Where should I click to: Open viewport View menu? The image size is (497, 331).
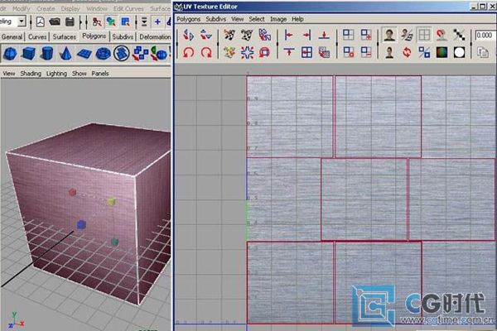9,74
